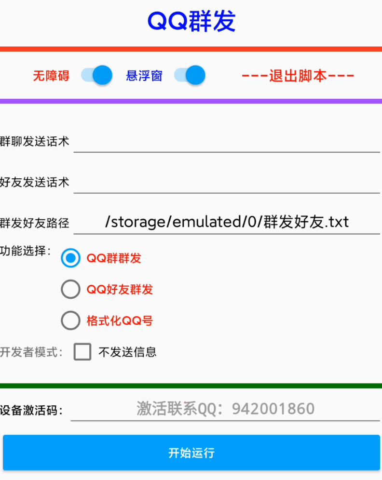Screen dimensions: 382x480
Task: Click the 退出脚本 exit script link
Action: tap(298, 76)
